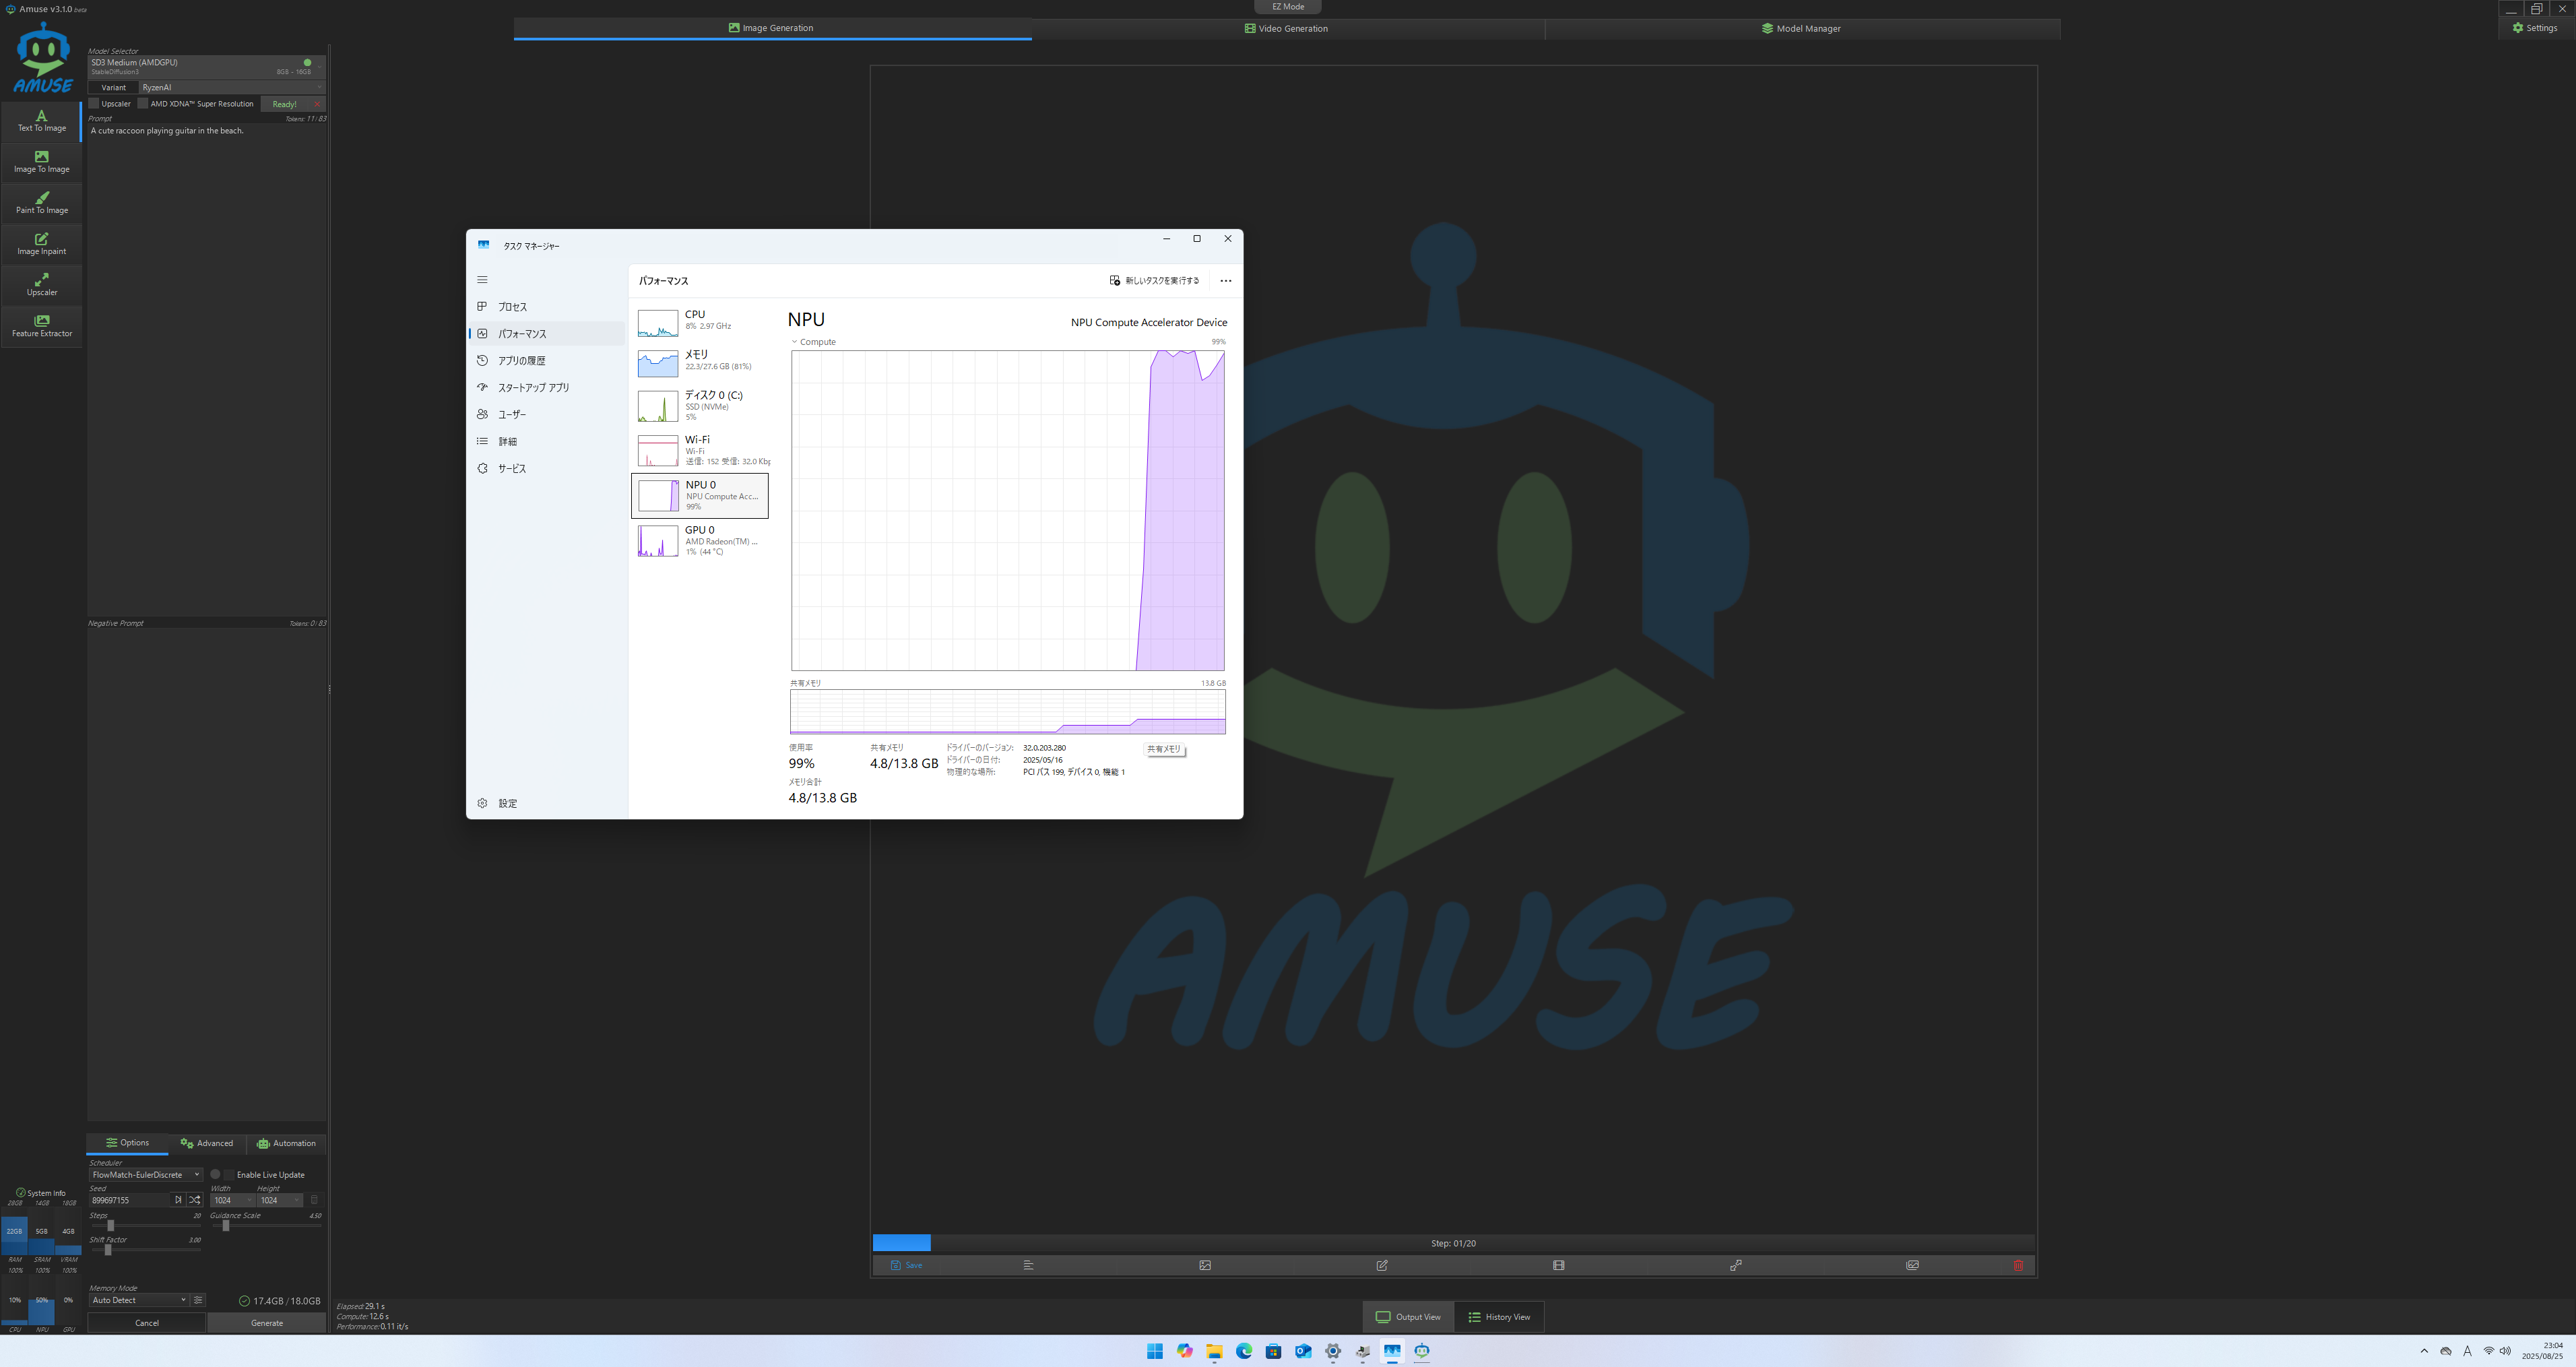This screenshot has height=1367, width=2576.
Task: Switch to Output View
Action: pos(1408,1317)
